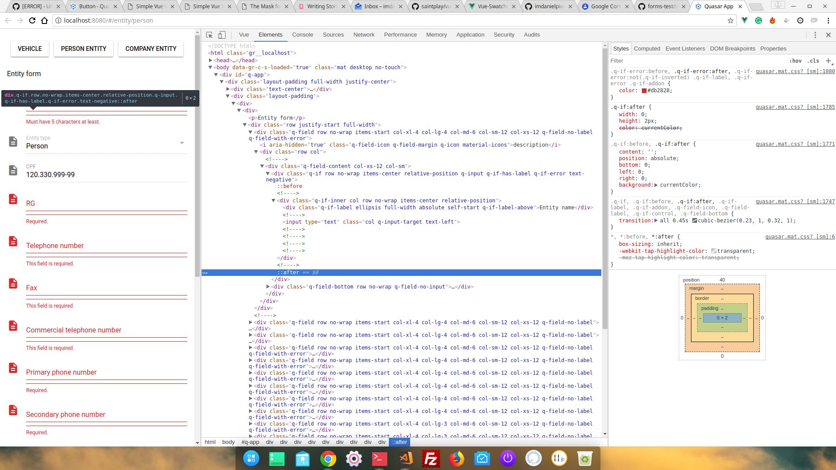Click the COMPANY ENTITY button
This screenshot has width=836, height=470.
(x=150, y=48)
